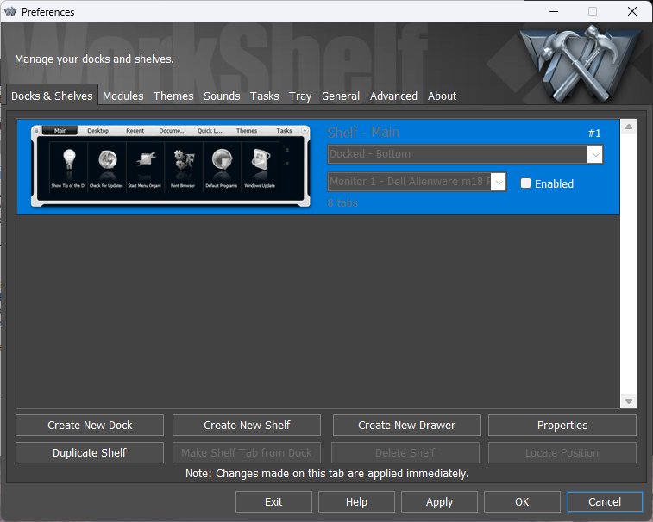Click the Apply button
The height and width of the screenshot is (522, 653).
439,501
